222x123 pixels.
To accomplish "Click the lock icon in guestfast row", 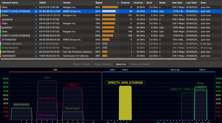I will [36, 28].
